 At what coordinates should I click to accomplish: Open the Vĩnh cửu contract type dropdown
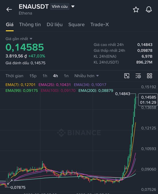(x=60, y=7)
